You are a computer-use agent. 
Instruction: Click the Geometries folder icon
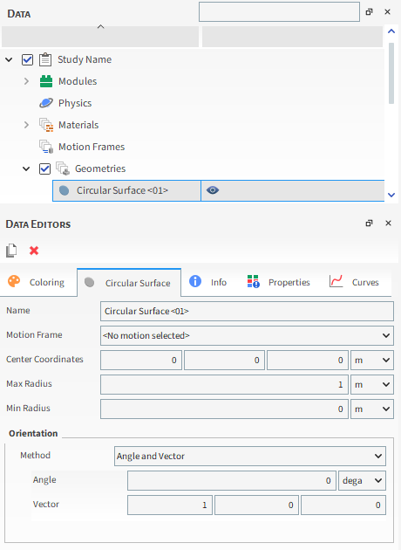[63, 168]
